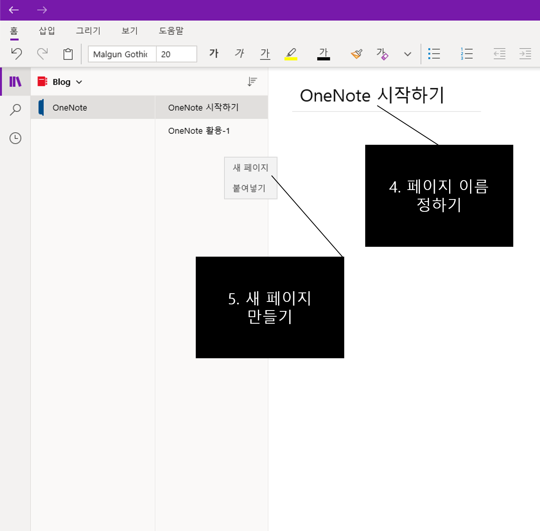Toggle underline 가 formatting
Screen dimensions: 540x531
pyautogui.click(x=265, y=54)
